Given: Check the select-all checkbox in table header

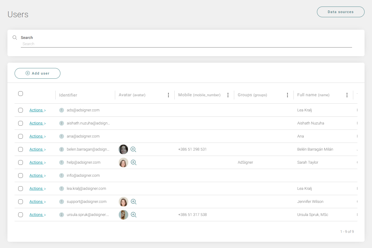Looking at the screenshot, I should click(21, 93).
